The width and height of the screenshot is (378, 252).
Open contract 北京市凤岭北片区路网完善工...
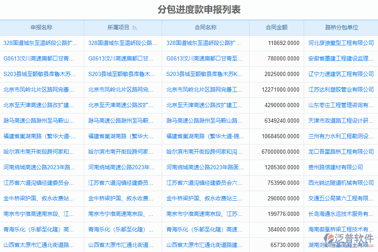(205, 89)
